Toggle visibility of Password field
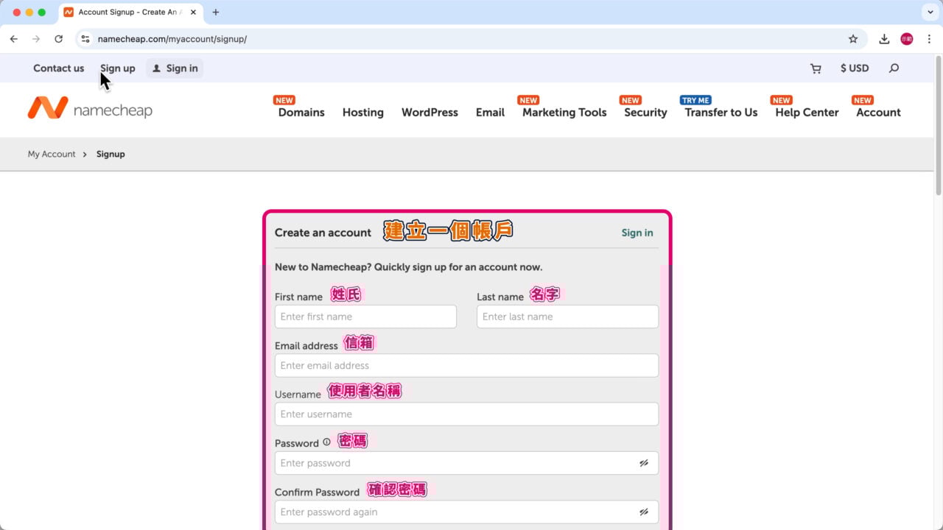Image resolution: width=943 pixels, height=530 pixels. (643, 463)
